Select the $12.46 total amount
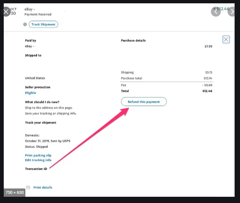Screen dimensions: 240x203 (x=207, y=91)
